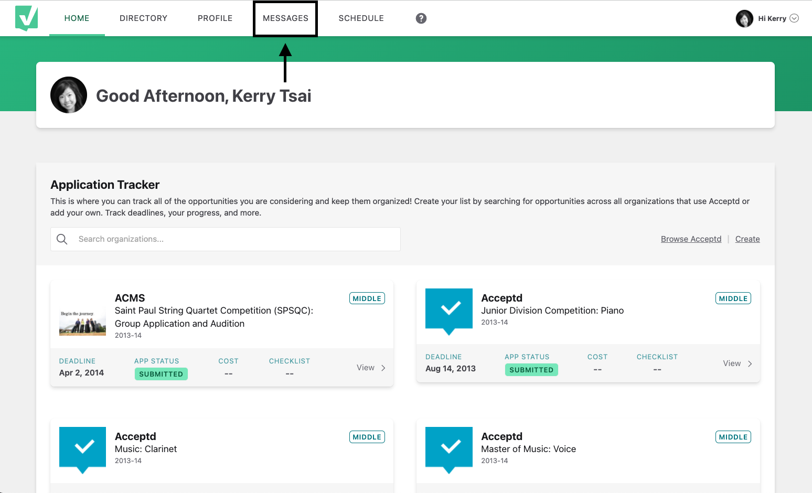Viewport: 812px width, 493px height.
Task: Click Acceptd checkmark icon for Music: Clarinet
Action: point(82,450)
